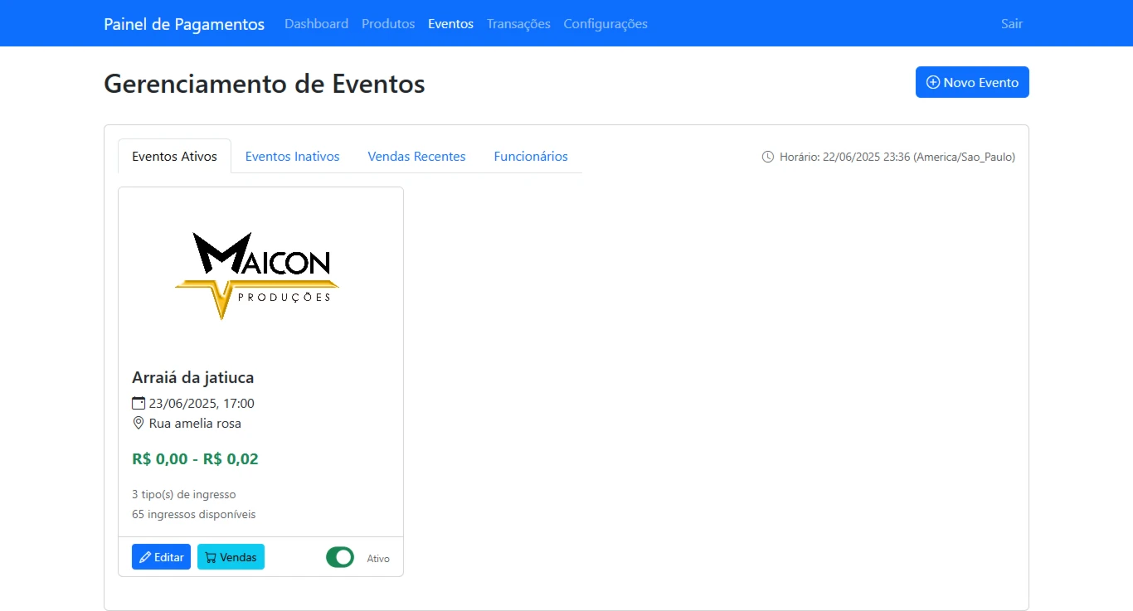Click the Painel de Pagamentos brand link
The width and height of the screenshot is (1133, 611).
[x=184, y=24]
